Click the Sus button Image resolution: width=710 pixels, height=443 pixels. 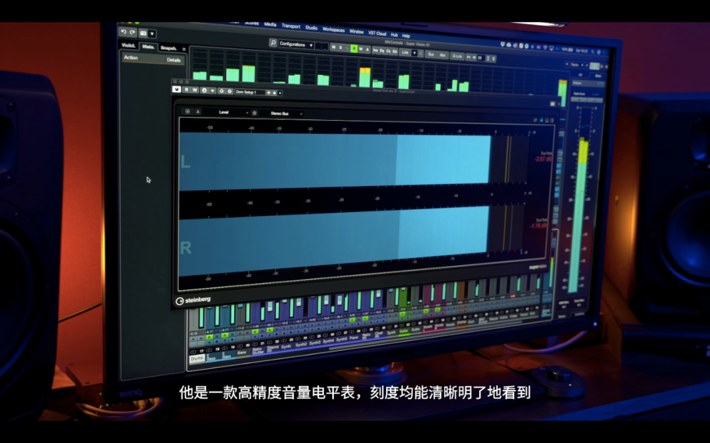(x=431, y=54)
